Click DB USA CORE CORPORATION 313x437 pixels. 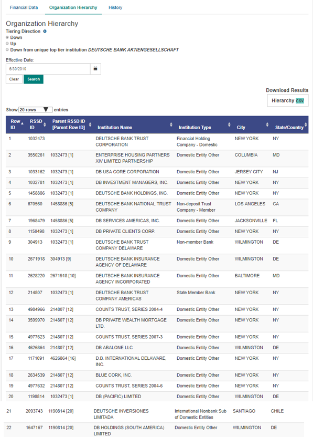[127, 172]
